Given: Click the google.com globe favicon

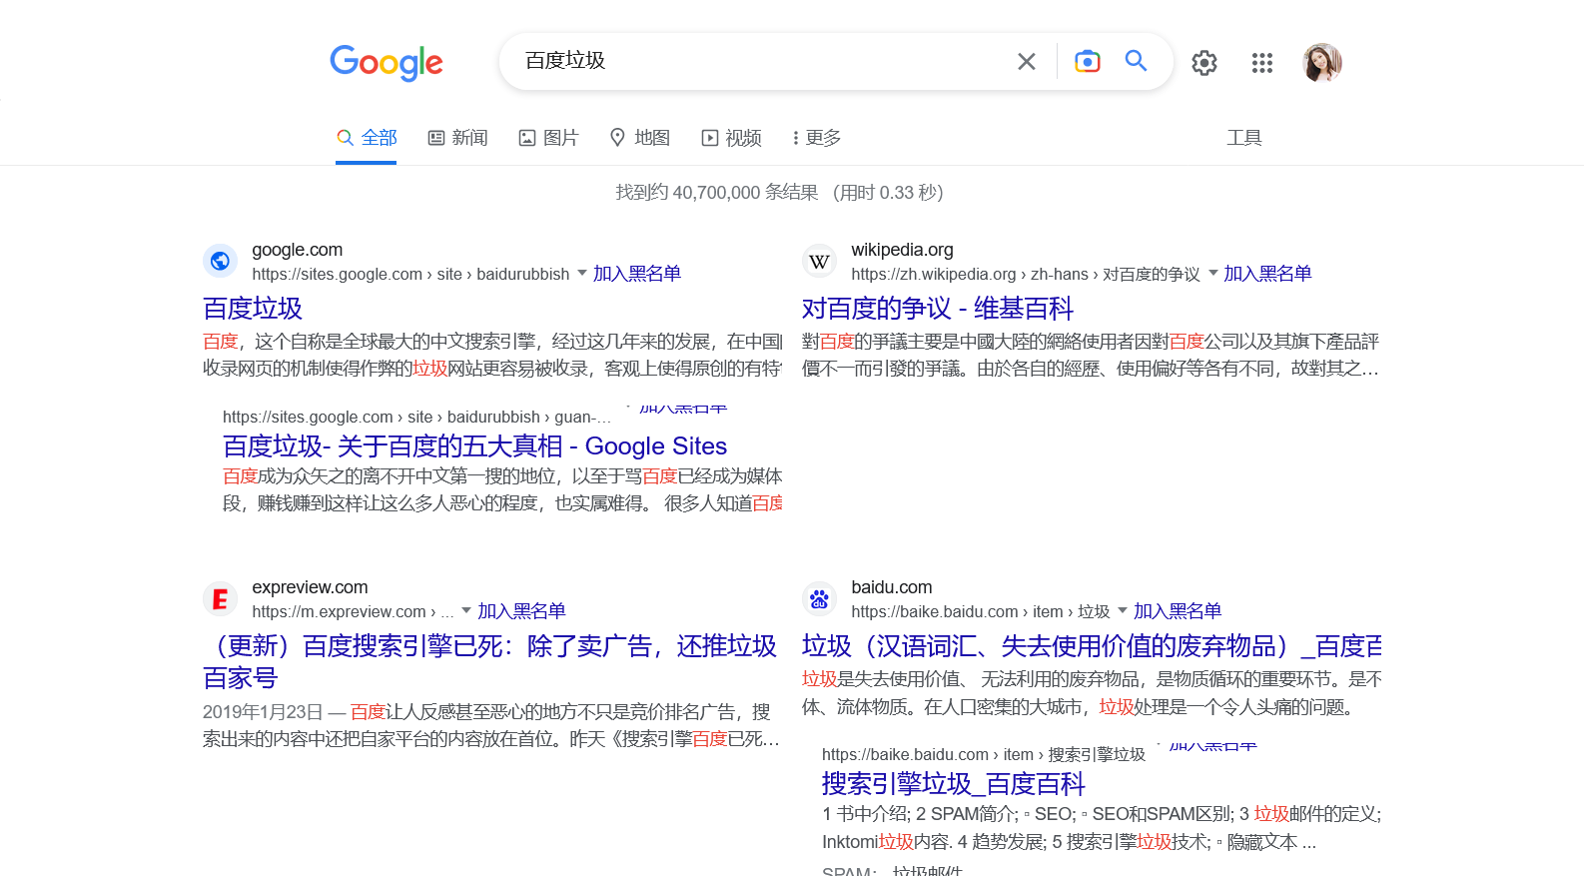Looking at the screenshot, I should click(x=220, y=261).
